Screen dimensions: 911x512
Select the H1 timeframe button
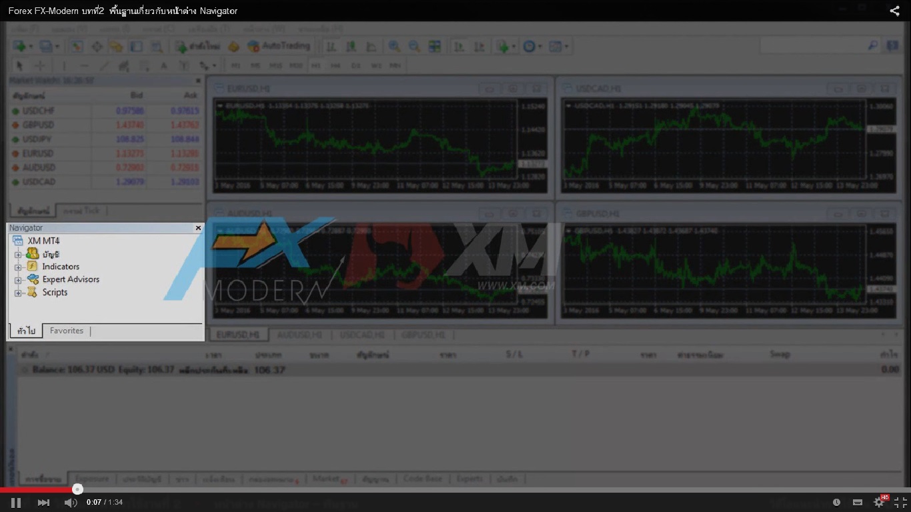point(315,65)
